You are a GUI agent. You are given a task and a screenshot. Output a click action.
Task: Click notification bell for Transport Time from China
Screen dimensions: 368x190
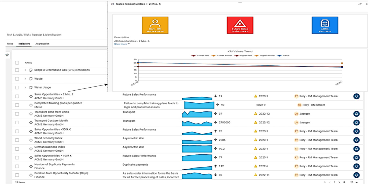click(356, 114)
